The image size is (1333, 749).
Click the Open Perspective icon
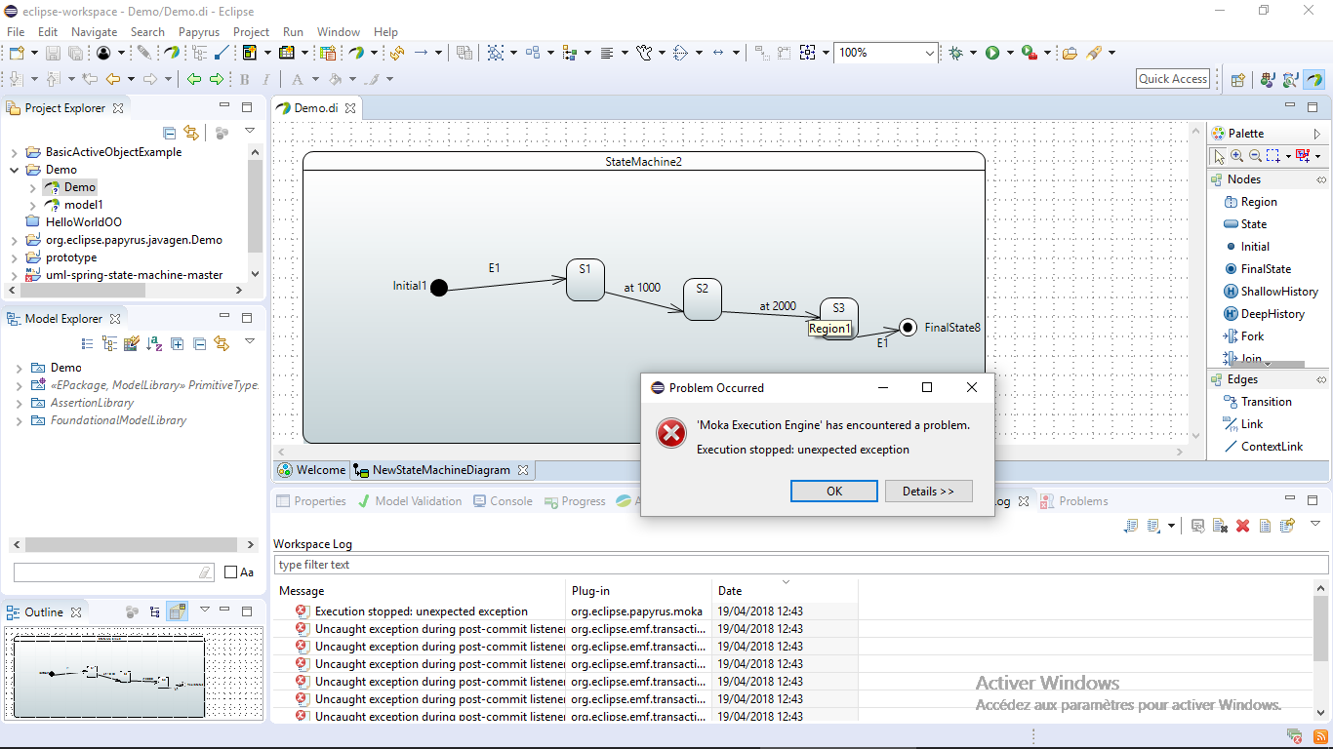point(1237,80)
